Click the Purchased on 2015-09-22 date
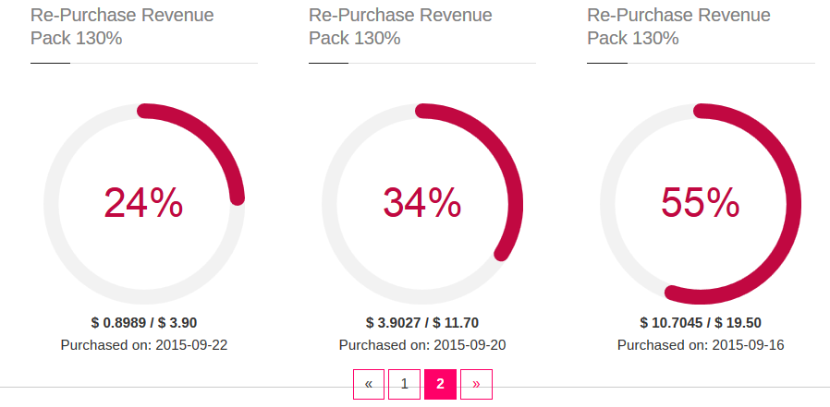Viewport: 830px width, 407px height. [x=144, y=345]
